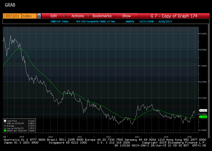
Task: Click the 2010 x-axis year label
Action: pyautogui.click(x=51, y=137)
